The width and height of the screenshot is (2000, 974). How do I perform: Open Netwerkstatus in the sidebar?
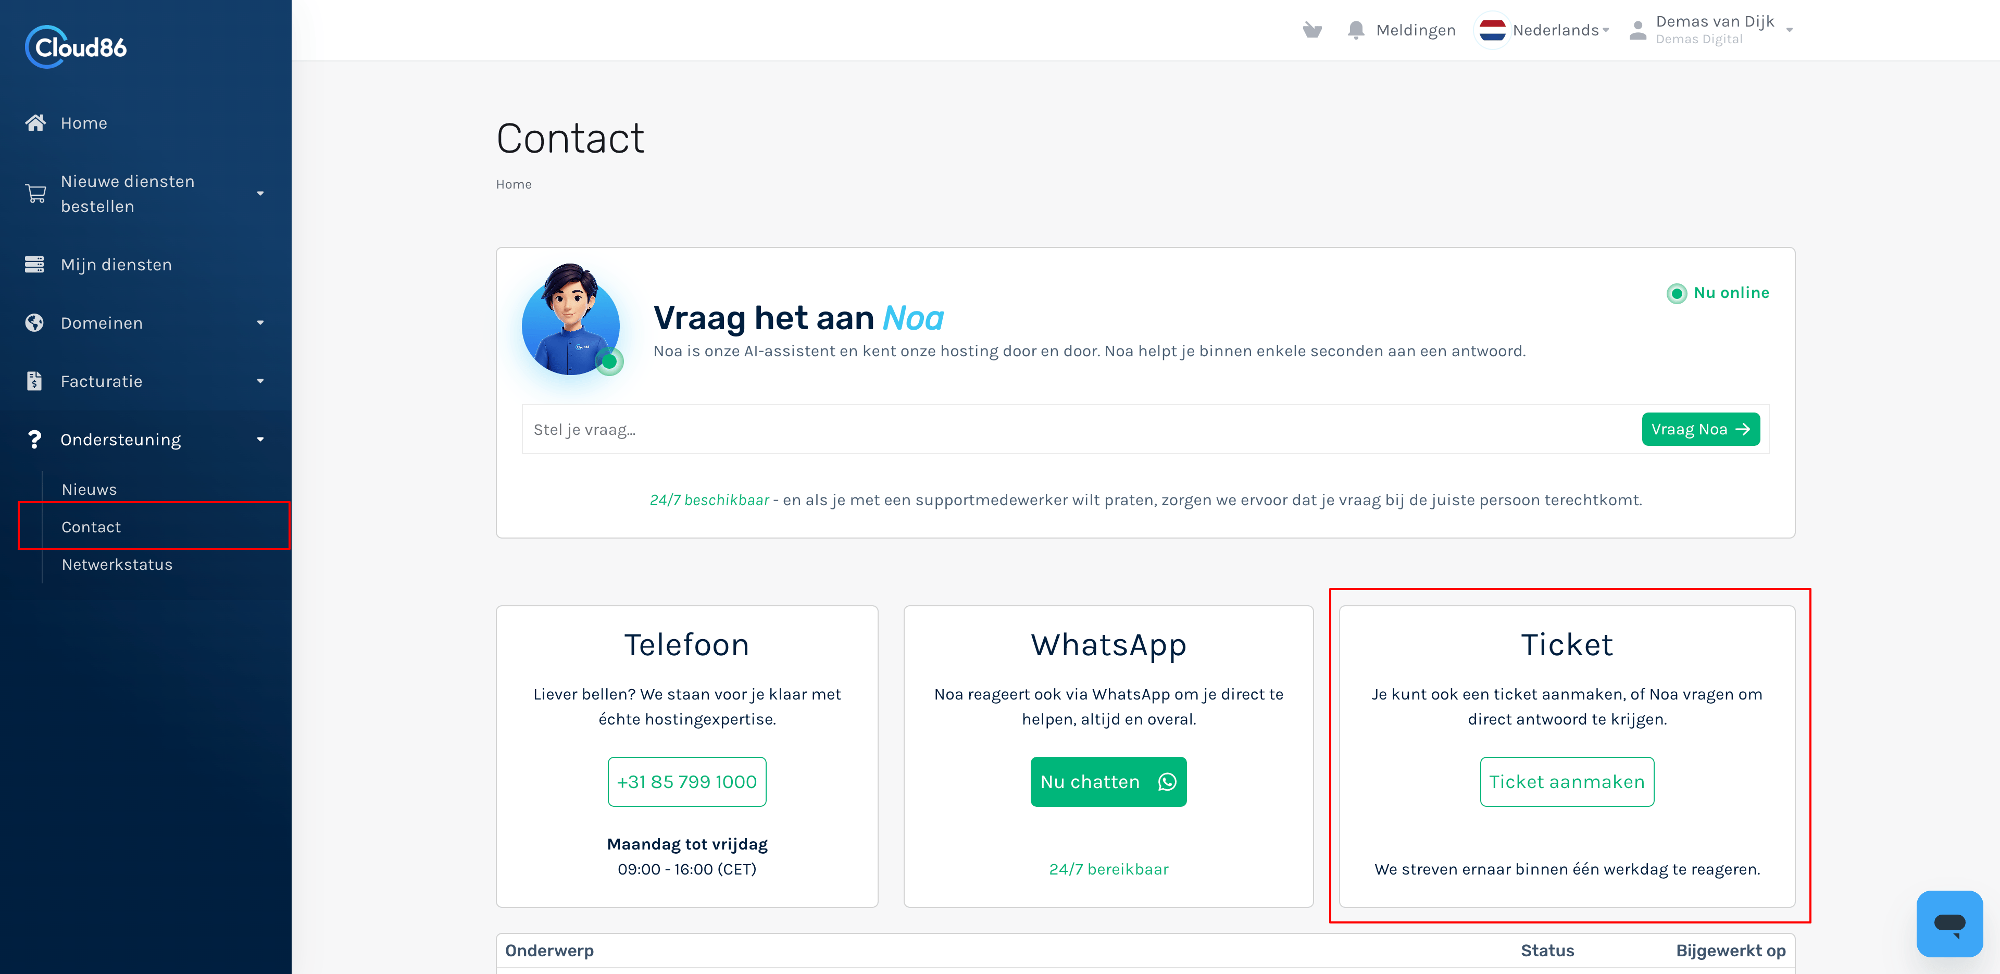[117, 565]
